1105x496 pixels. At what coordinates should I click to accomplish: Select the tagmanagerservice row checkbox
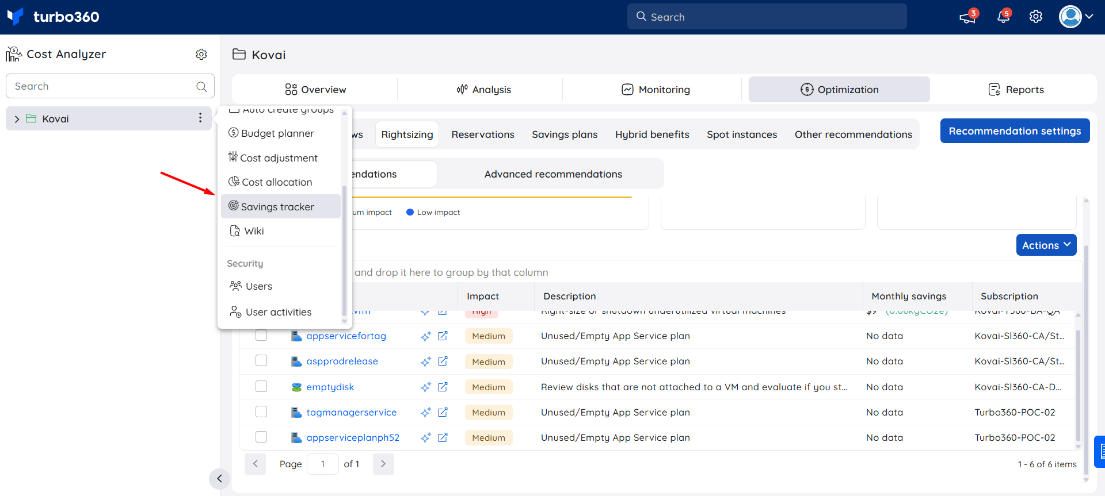pyautogui.click(x=261, y=412)
